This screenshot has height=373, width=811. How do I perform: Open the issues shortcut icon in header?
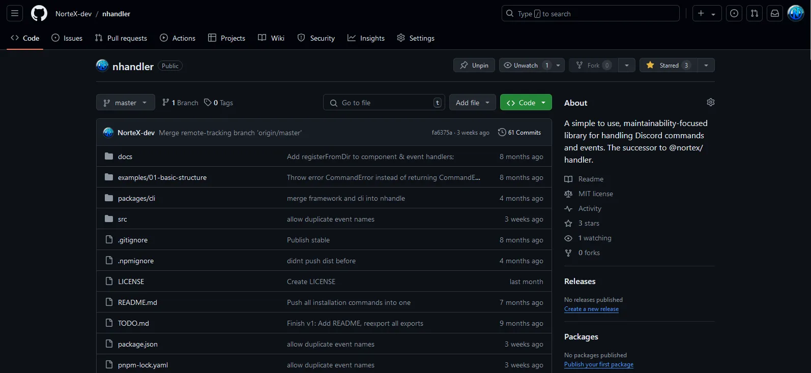click(x=734, y=14)
